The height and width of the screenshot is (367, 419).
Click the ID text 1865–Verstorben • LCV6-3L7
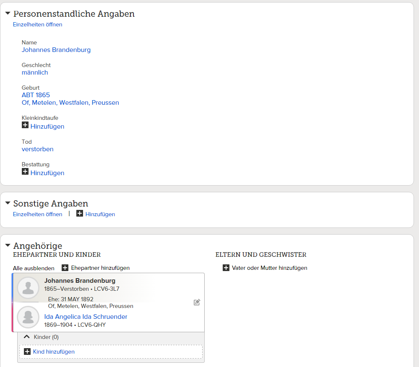[82, 289]
